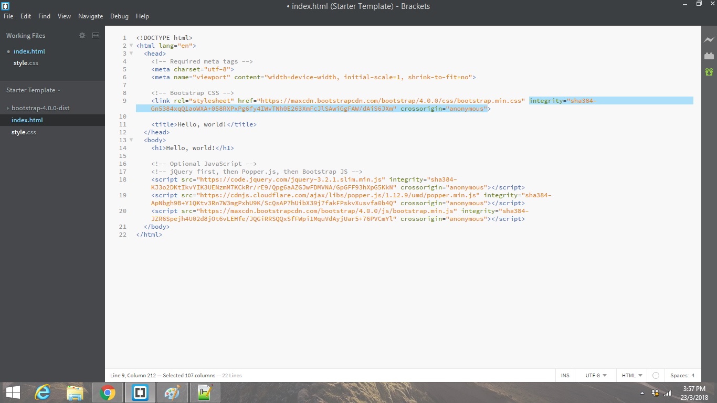
Task: Click line number 22 in gutter
Action: (x=123, y=235)
